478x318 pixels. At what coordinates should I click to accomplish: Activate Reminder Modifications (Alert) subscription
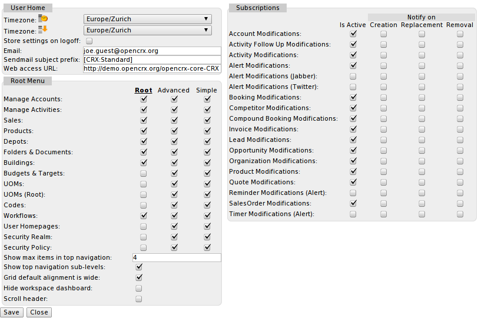pos(353,193)
